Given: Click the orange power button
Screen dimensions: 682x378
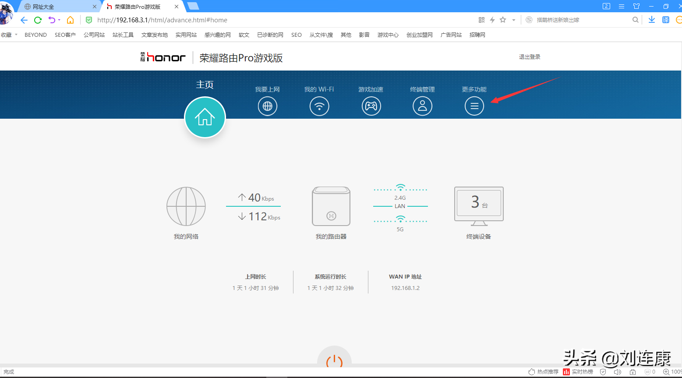Looking at the screenshot, I should (x=334, y=360).
